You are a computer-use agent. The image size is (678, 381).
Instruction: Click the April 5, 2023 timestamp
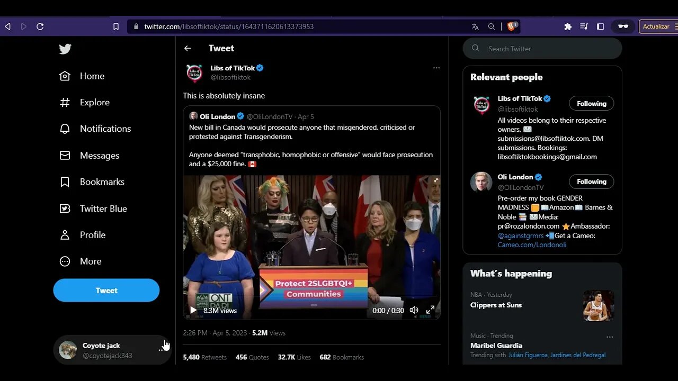[x=215, y=333]
